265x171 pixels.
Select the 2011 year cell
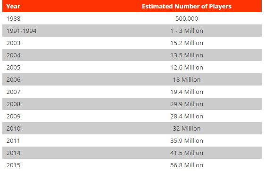(x=13, y=140)
